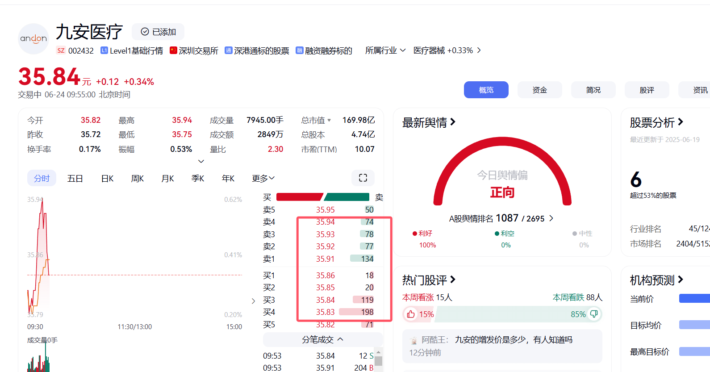
Task: Open the 机构预测 section
Action: coord(656,280)
